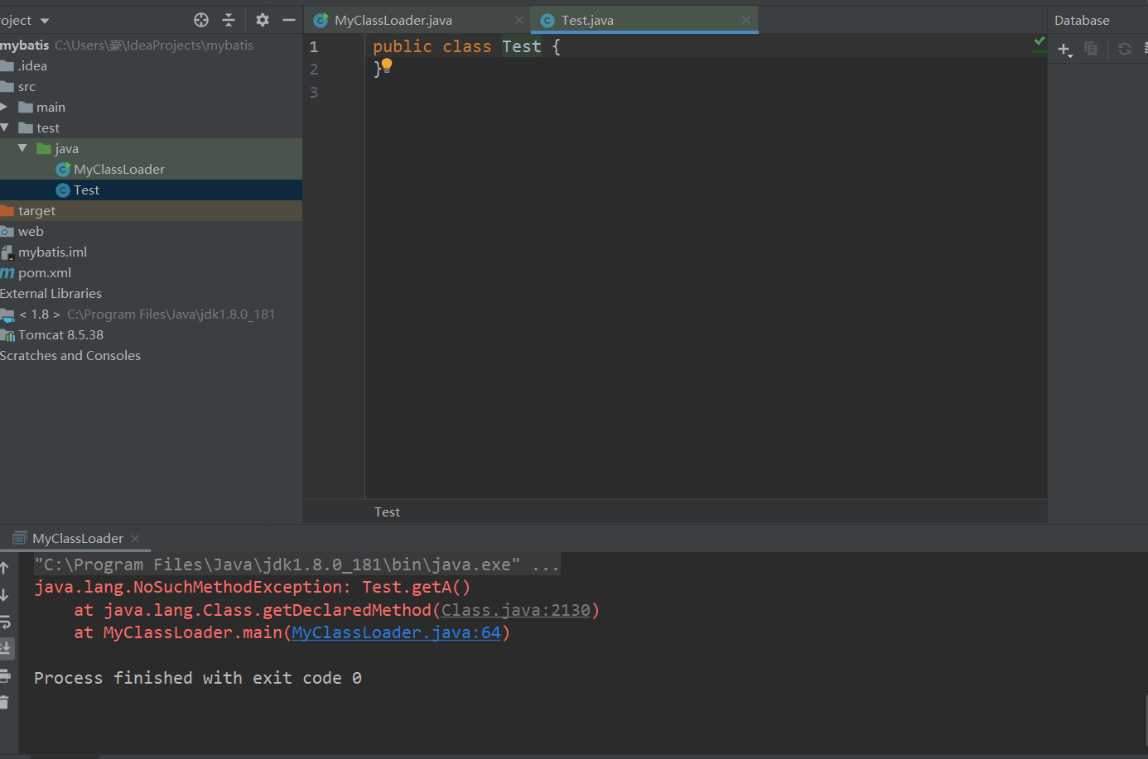Click line number 3 in the gutter
Viewport: 1148px width, 759px height.
click(314, 92)
